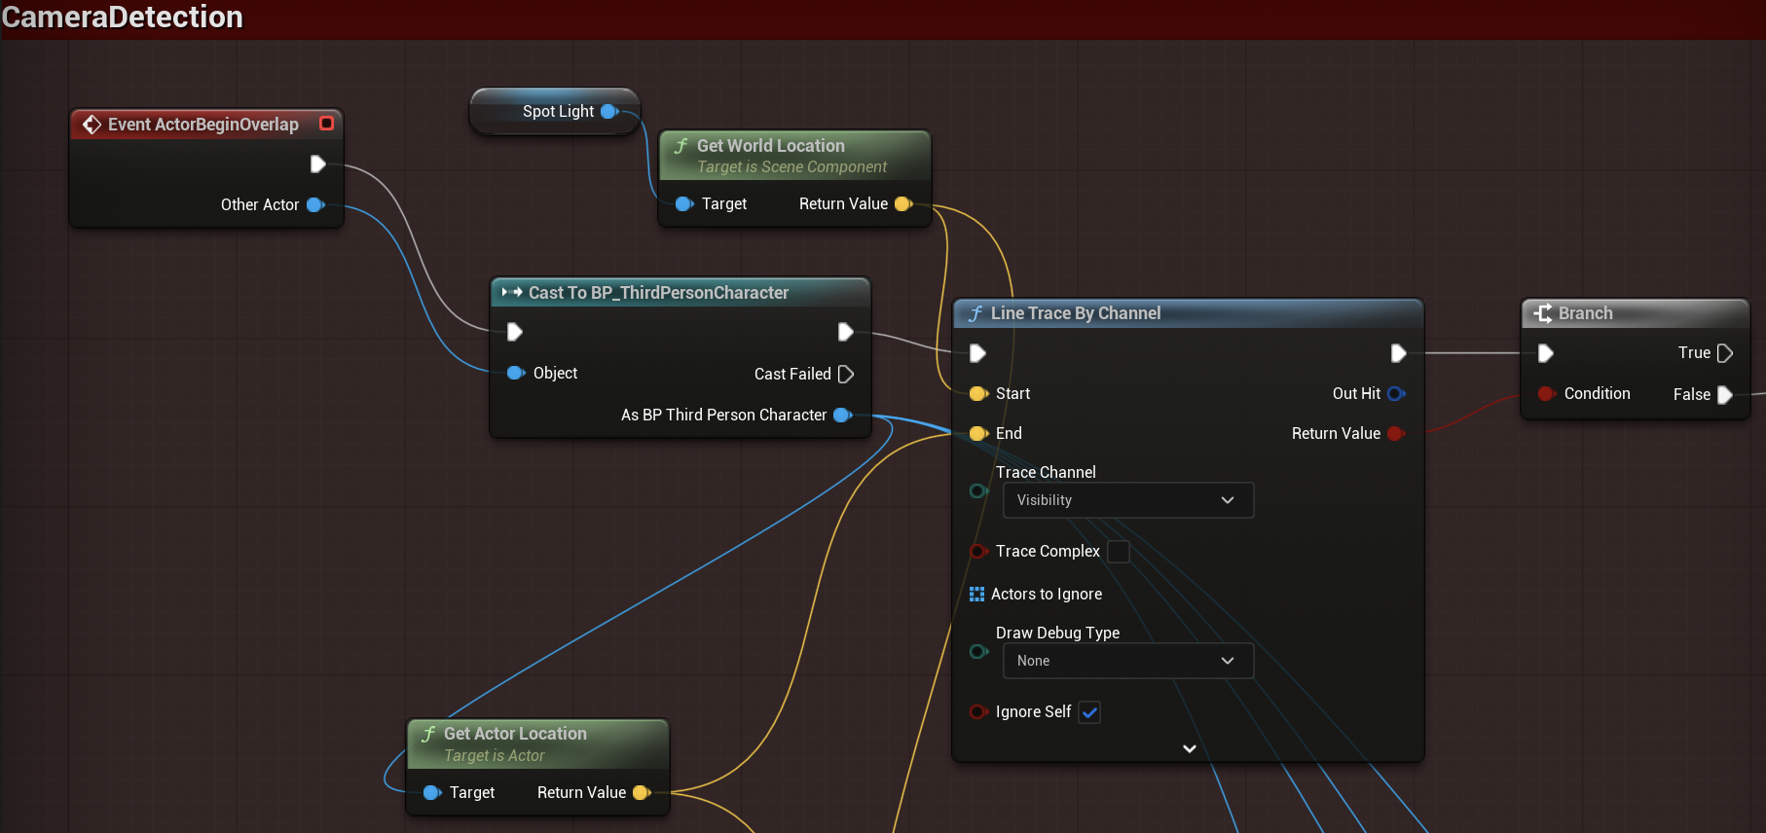Open the Draw Debug Type None dropdown
The image size is (1766, 833).
tap(1128, 661)
